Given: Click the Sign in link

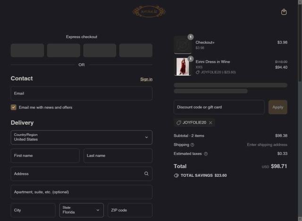Looking at the screenshot, I should [x=146, y=79].
